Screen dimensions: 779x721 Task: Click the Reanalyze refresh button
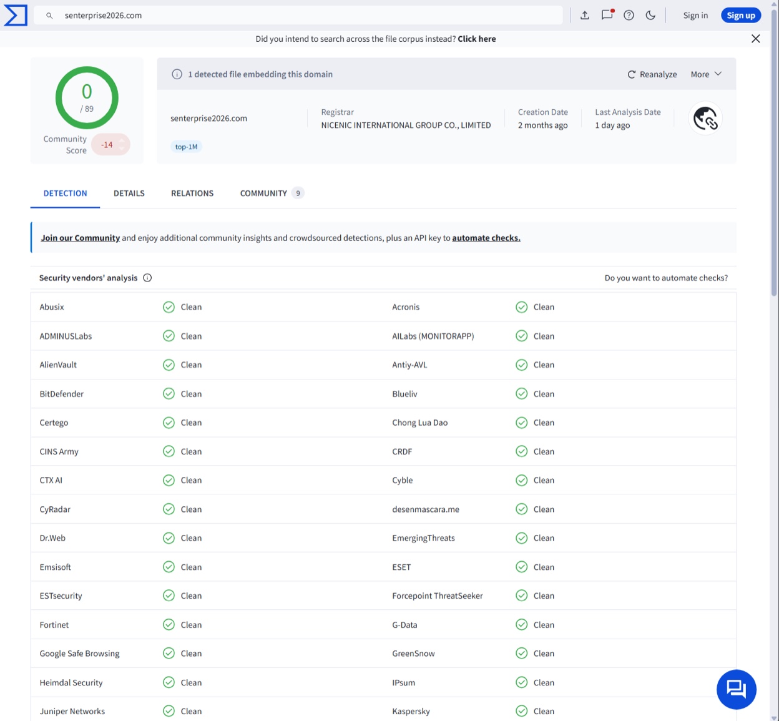[652, 74]
